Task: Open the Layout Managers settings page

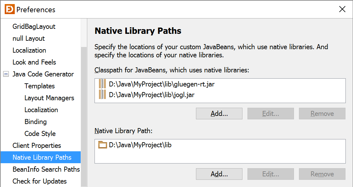Action: 49,98
